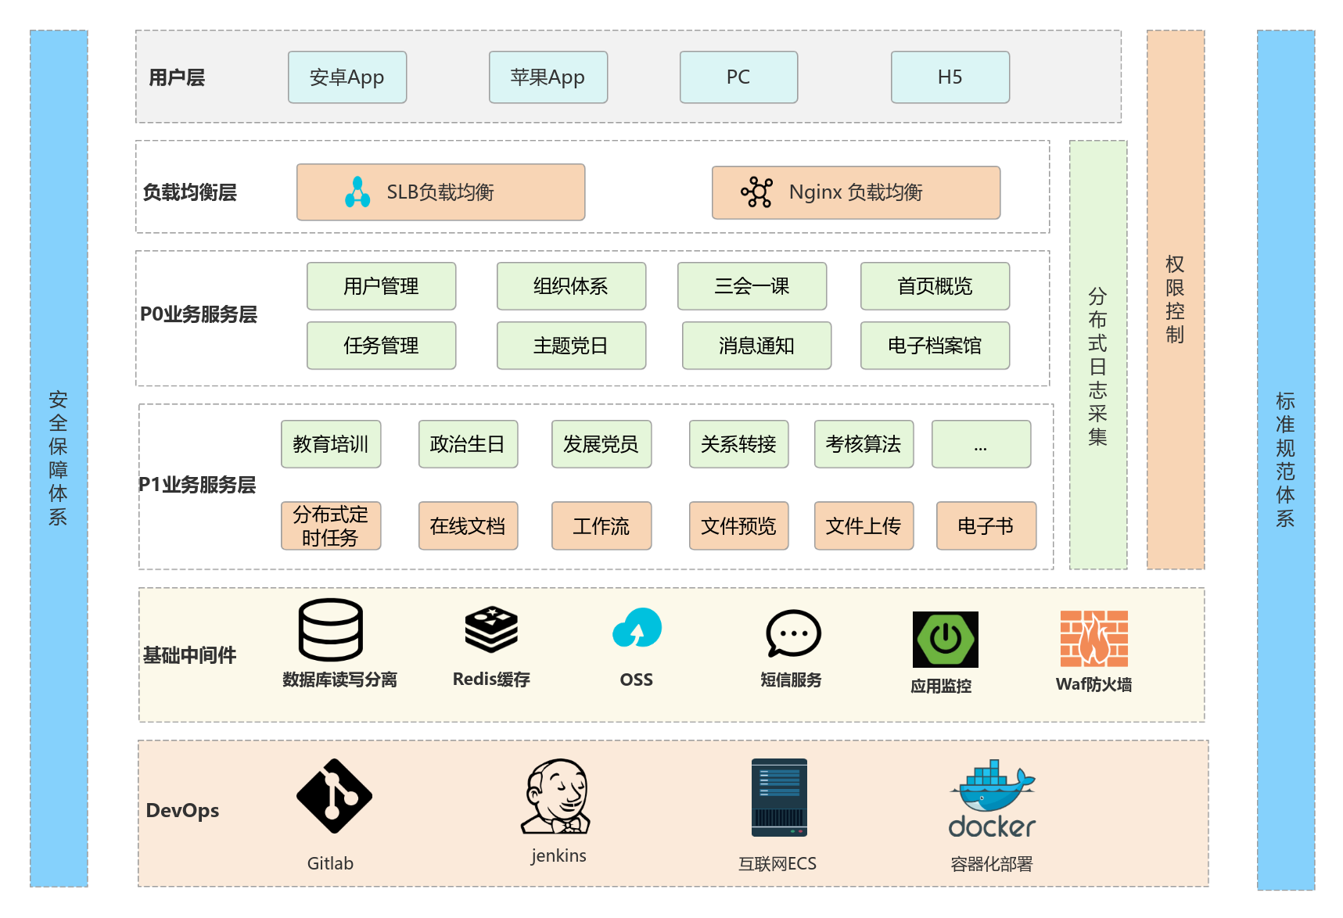Click the 应用监控 caption
Image resolution: width=1343 pixels, height=918 pixels.
coord(941,686)
